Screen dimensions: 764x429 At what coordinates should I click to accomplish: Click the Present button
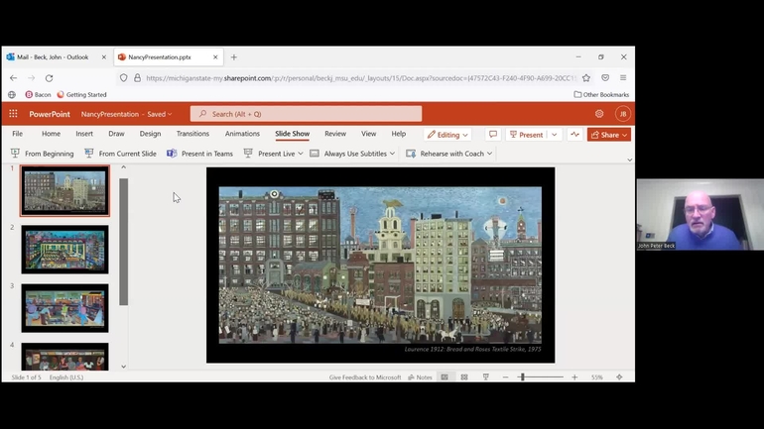coord(526,135)
